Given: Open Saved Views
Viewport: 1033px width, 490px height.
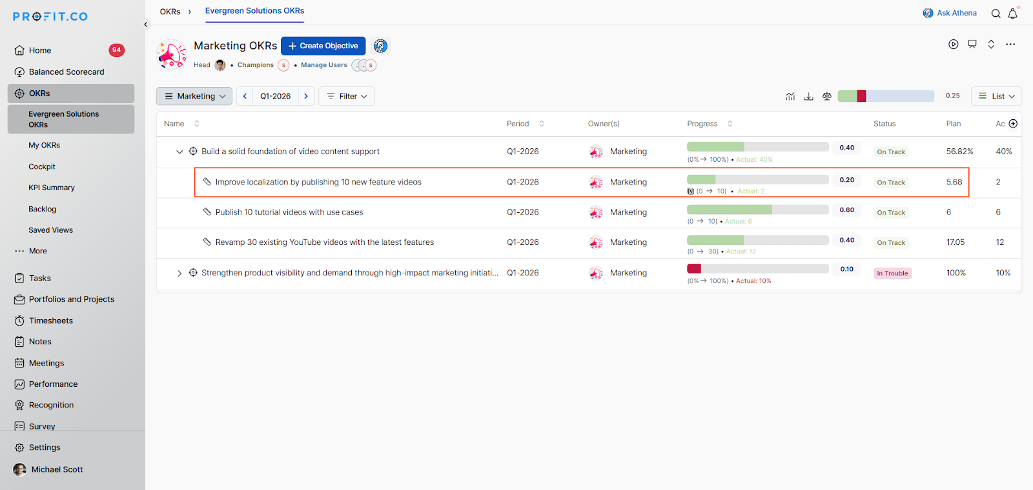Looking at the screenshot, I should tap(50, 230).
